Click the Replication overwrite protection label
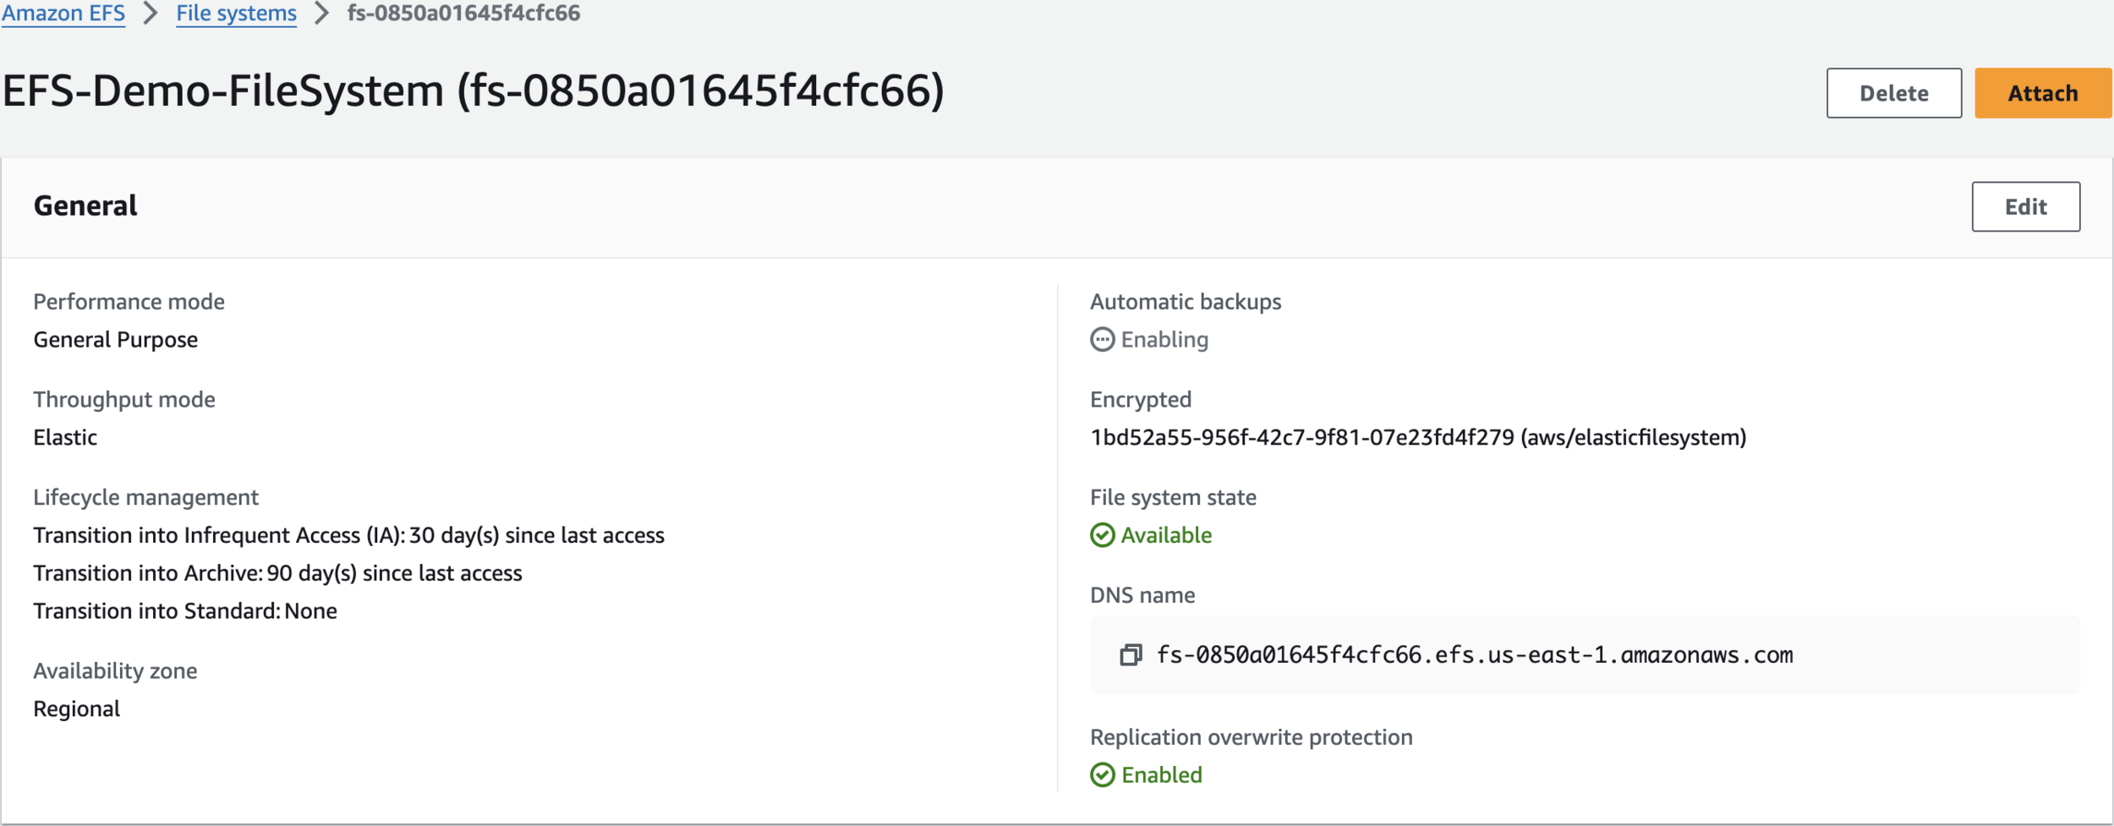2114x826 pixels. point(1251,738)
